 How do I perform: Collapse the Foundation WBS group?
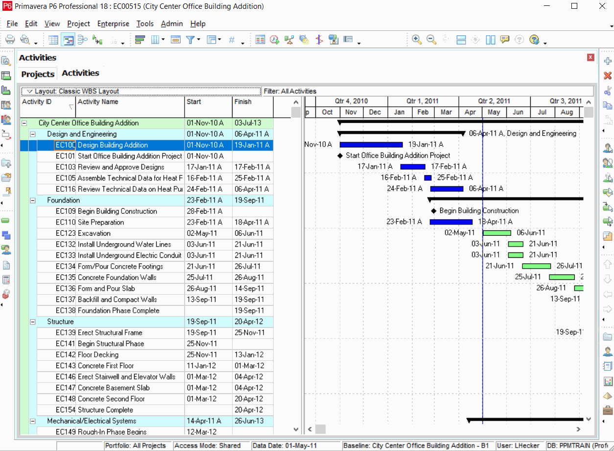pos(32,200)
